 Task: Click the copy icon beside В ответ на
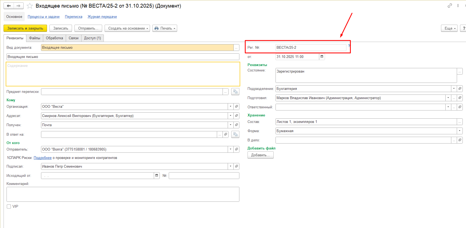click(x=235, y=134)
